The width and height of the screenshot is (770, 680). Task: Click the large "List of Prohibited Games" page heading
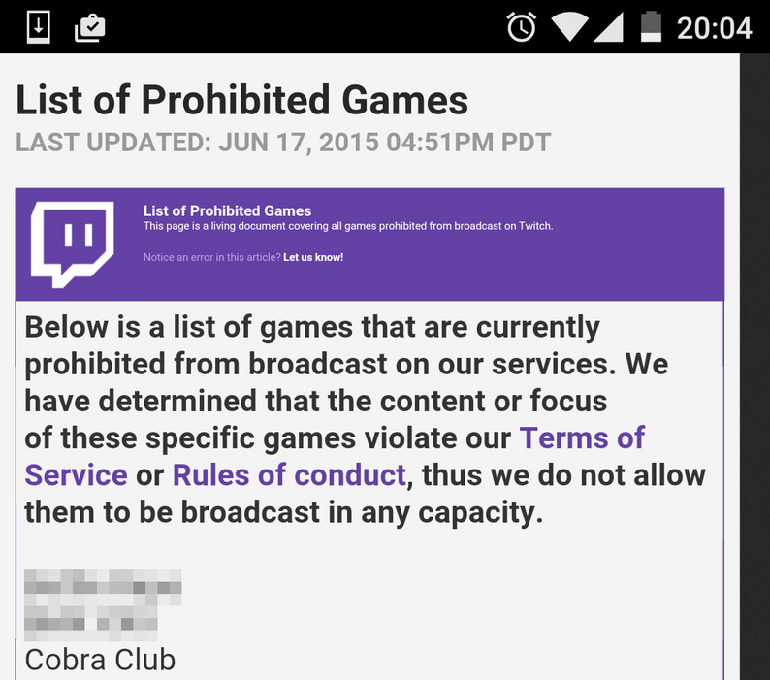242,101
